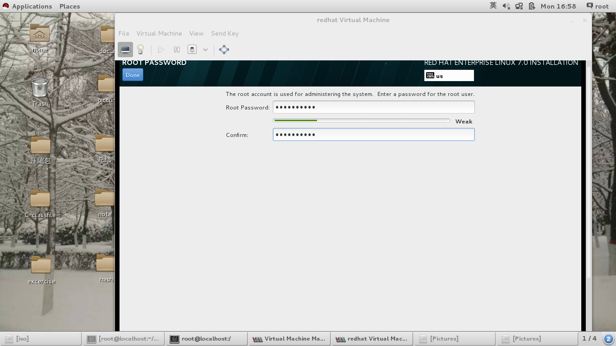Screen dimensions: 616x346
Task: Select the pictur folder on desktop
Action: coord(106,89)
